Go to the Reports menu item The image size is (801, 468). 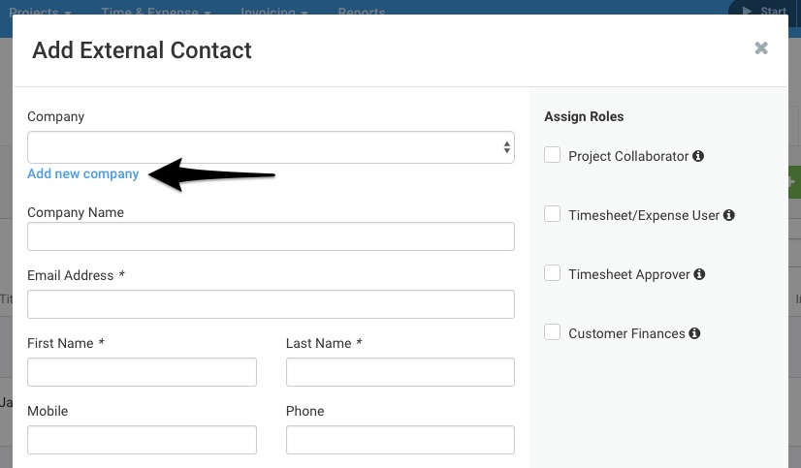coord(362,11)
